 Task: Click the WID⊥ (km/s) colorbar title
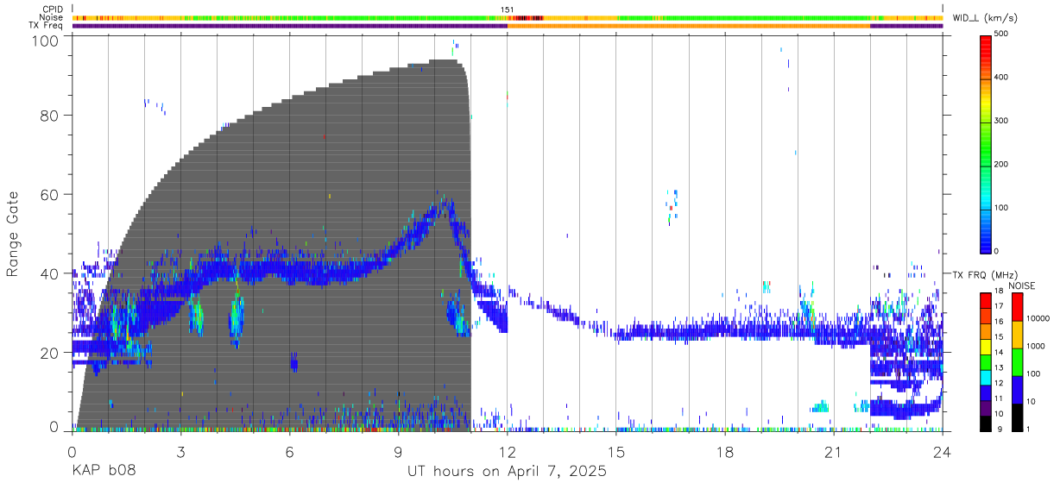click(985, 17)
